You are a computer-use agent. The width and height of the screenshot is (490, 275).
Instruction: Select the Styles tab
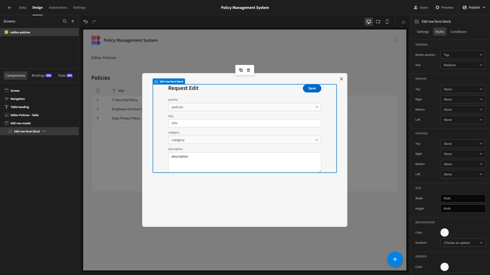439,32
